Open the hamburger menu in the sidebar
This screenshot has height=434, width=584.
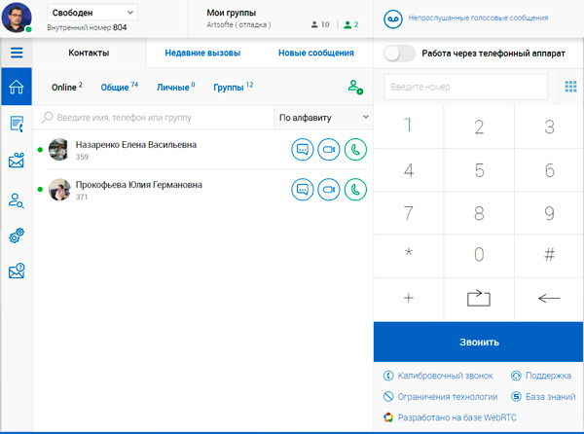coord(16,53)
